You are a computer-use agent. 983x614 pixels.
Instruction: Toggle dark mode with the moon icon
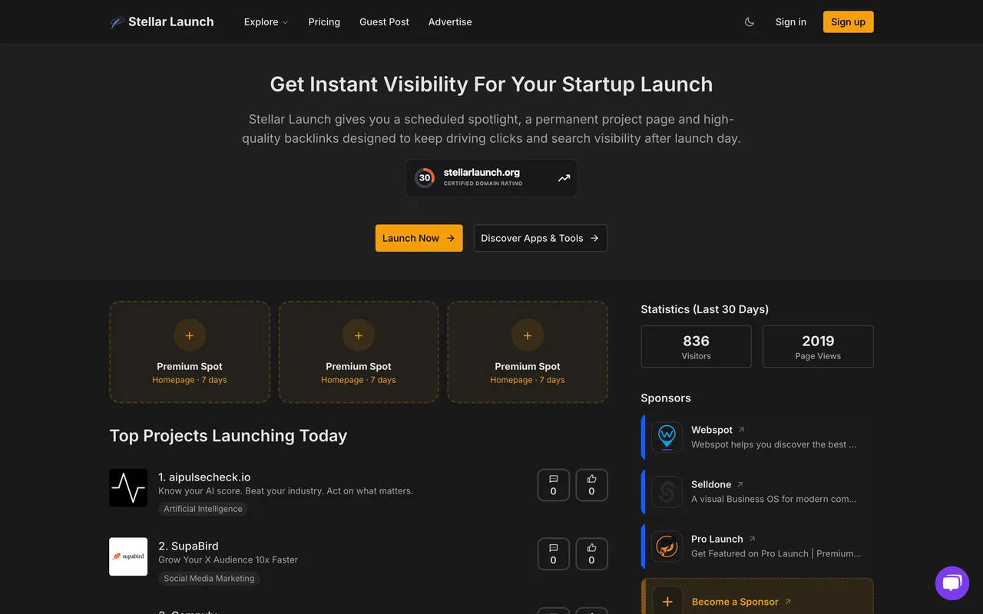(x=750, y=22)
